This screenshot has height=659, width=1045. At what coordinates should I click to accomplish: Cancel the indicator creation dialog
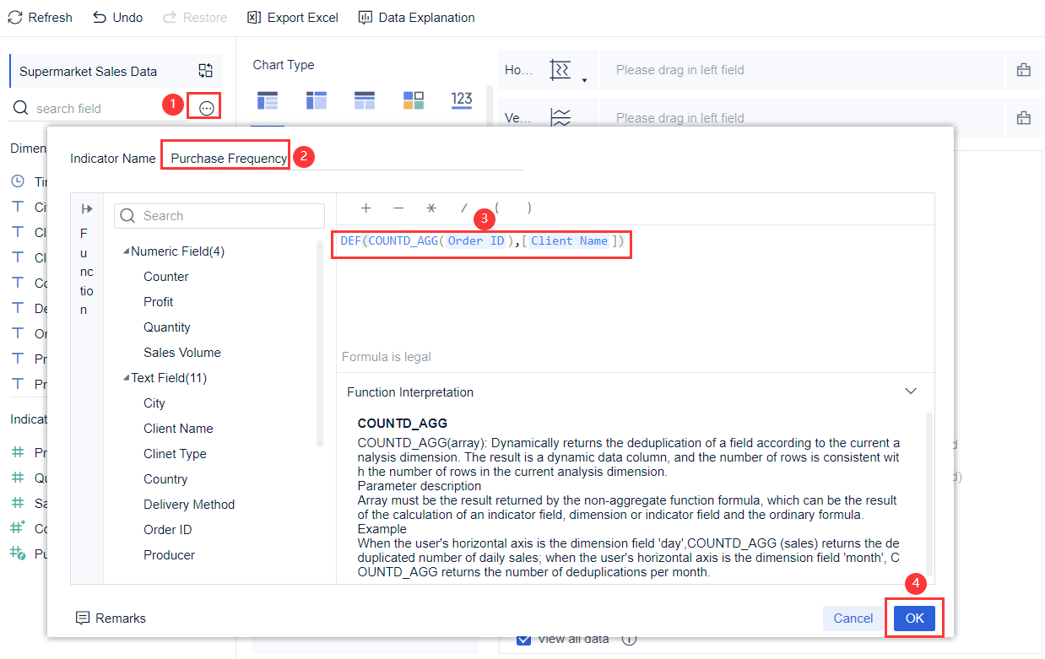coord(853,618)
